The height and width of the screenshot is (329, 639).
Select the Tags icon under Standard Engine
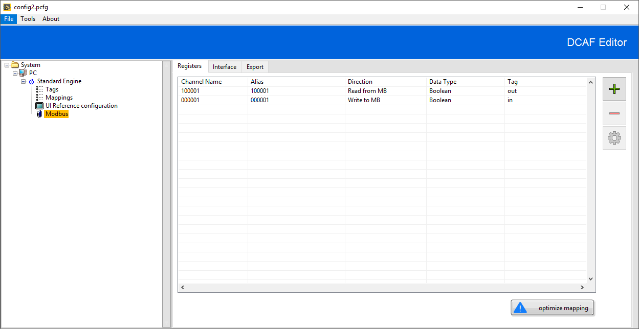tap(40, 89)
